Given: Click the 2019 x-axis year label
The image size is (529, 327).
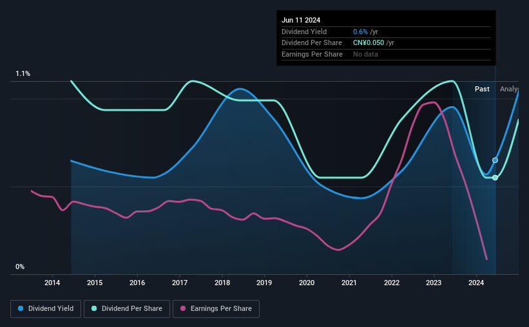Looking at the screenshot, I should click(x=264, y=283).
